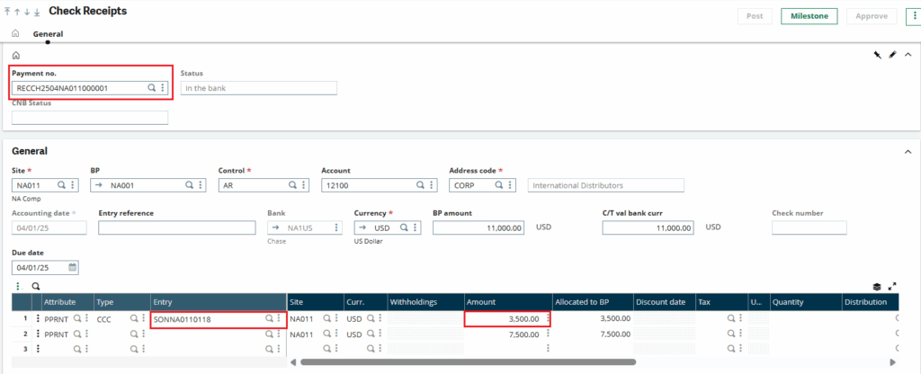Open actions menu of Account field

(432, 185)
